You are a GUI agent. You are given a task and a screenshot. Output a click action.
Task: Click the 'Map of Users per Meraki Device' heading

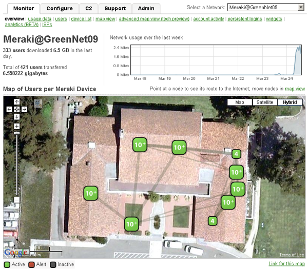[50, 89]
